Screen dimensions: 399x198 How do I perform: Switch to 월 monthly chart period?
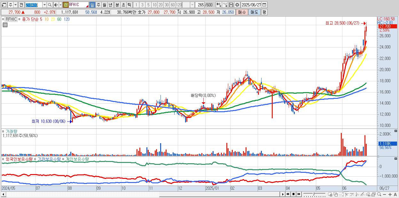tap(104, 5)
